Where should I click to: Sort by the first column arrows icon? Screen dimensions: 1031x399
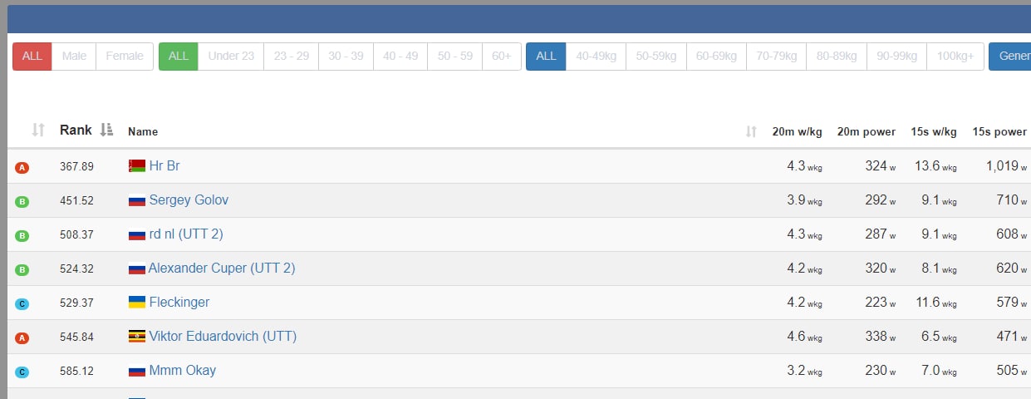click(x=37, y=131)
